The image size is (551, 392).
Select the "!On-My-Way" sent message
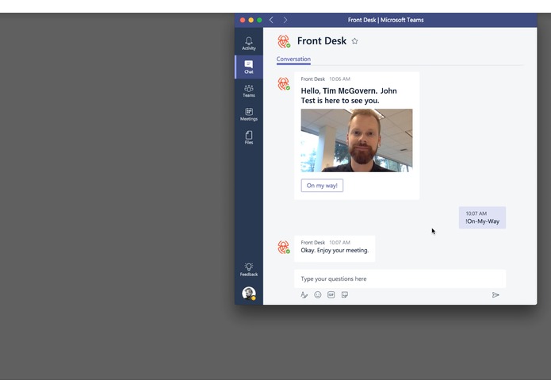(x=482, y=217)
